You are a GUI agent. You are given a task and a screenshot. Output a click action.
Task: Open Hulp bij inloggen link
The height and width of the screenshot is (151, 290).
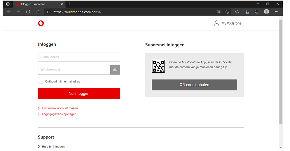click(53, 147)
